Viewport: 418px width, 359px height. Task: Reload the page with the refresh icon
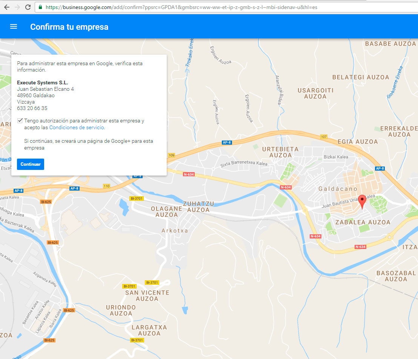[x=28, y=7]
